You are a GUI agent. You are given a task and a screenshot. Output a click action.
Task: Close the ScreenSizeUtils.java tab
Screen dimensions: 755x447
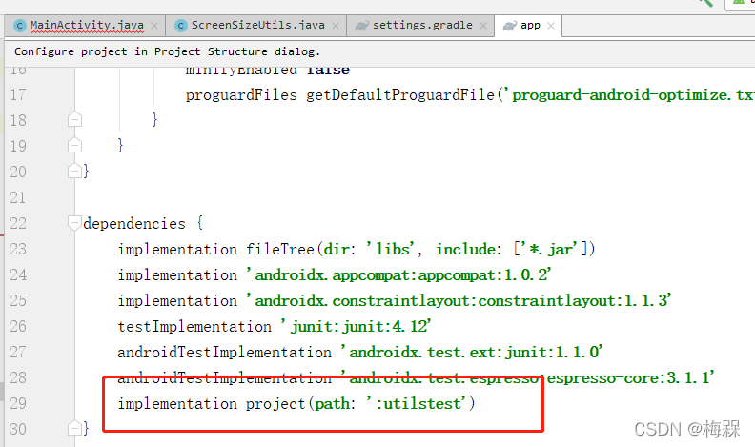coord(336,26)
